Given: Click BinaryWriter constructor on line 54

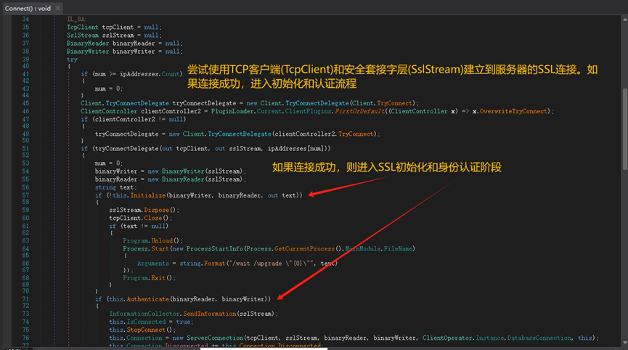Looking at the screenshot, I should click(x=183, y=171).
